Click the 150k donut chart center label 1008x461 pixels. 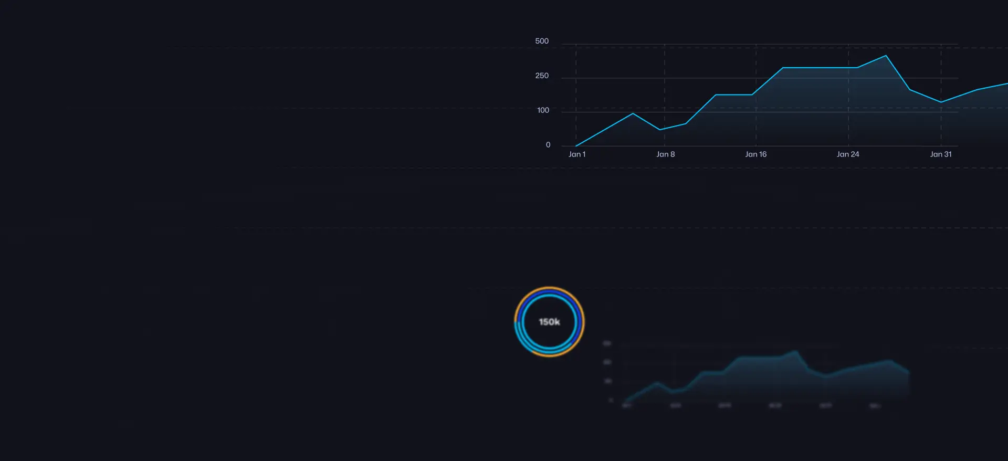click(549, 322)
